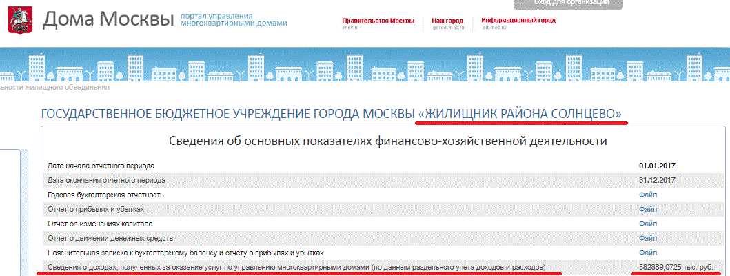Select the date value 31.12.2017
The height and width of the screenshot is (276, 730).
click(658, 180)
